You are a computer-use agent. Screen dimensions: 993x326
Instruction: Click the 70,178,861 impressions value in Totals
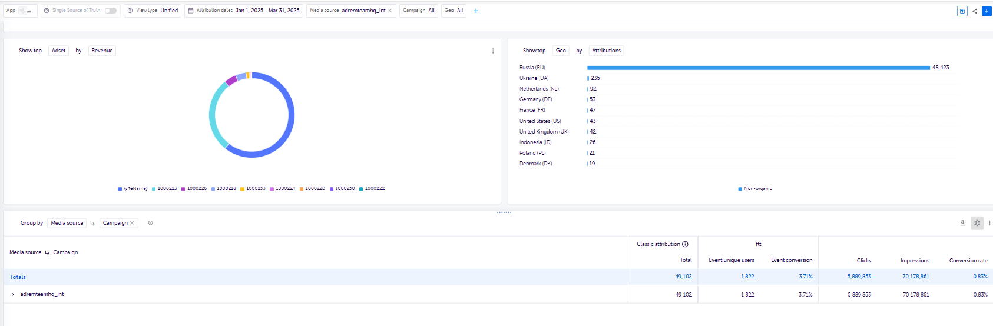[916, 277]
